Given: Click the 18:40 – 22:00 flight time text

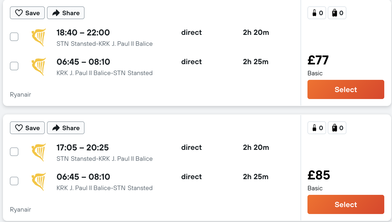Looking at the screenshot, I should pos(83,32).
